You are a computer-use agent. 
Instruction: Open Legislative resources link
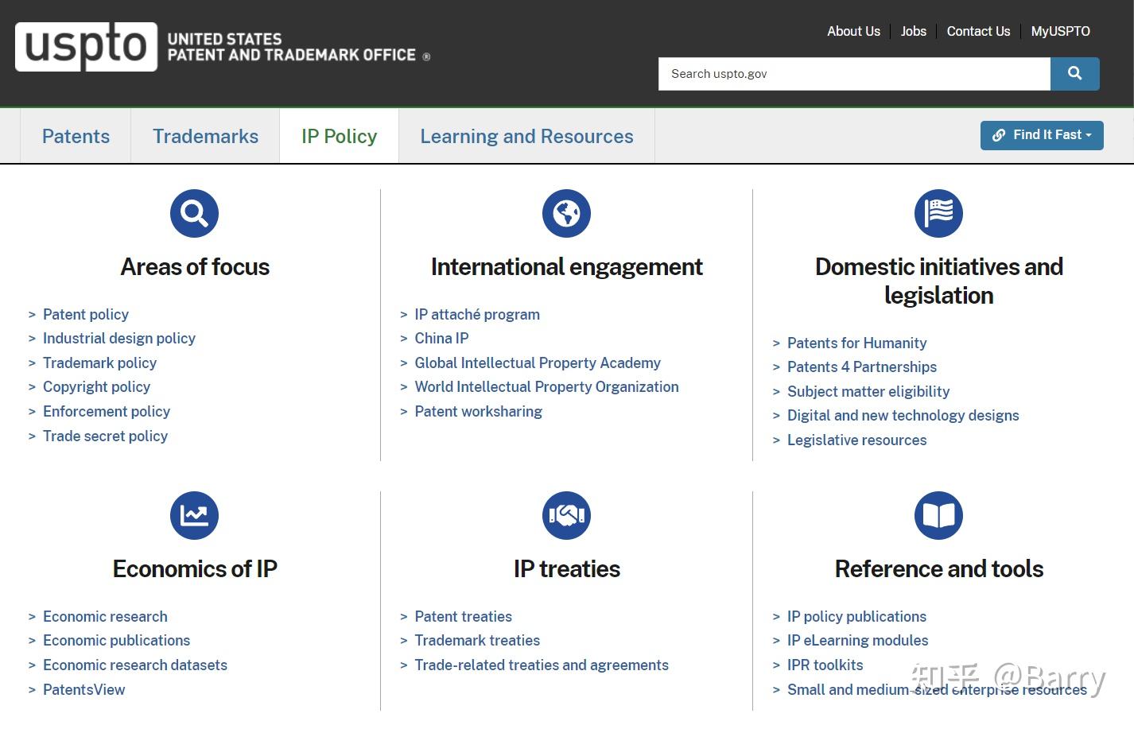[856, 440]
